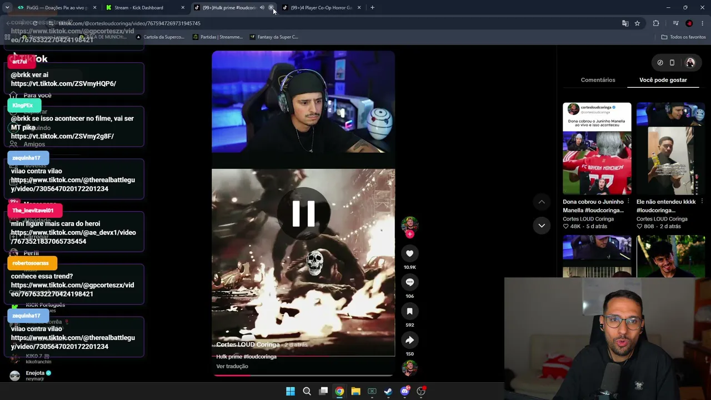Open the Chrome three-dot menu
This screenshot has width=711, height=400.
click(703, 23)
